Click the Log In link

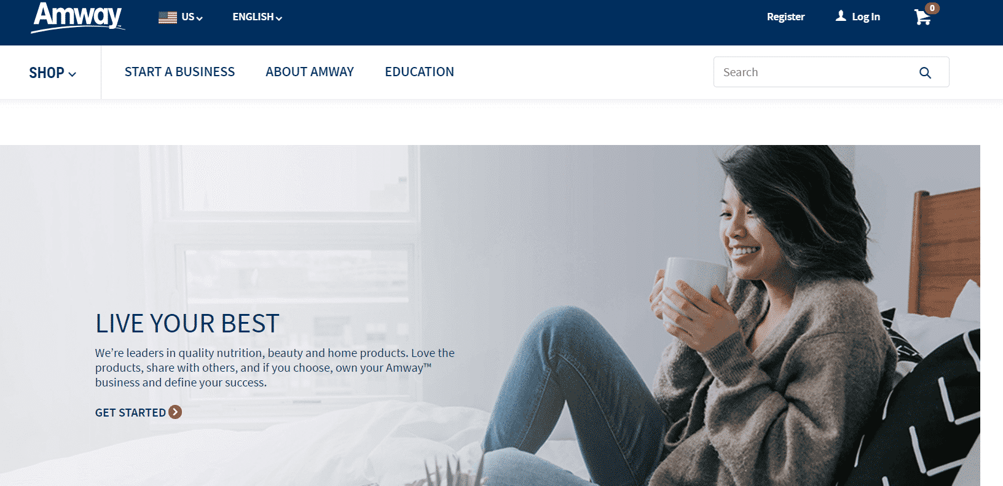click(x=865, y=17)
